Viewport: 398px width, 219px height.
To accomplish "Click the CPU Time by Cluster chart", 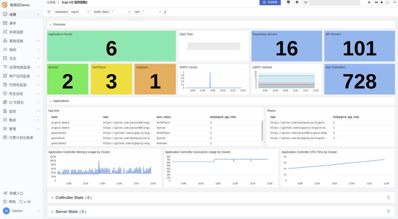I will [338, 168].
